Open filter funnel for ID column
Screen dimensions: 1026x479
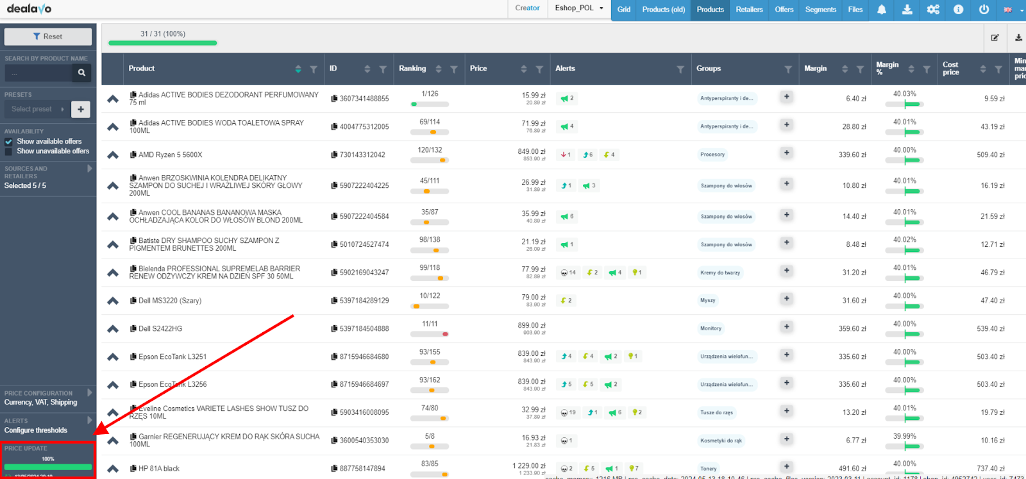(383, 69)
